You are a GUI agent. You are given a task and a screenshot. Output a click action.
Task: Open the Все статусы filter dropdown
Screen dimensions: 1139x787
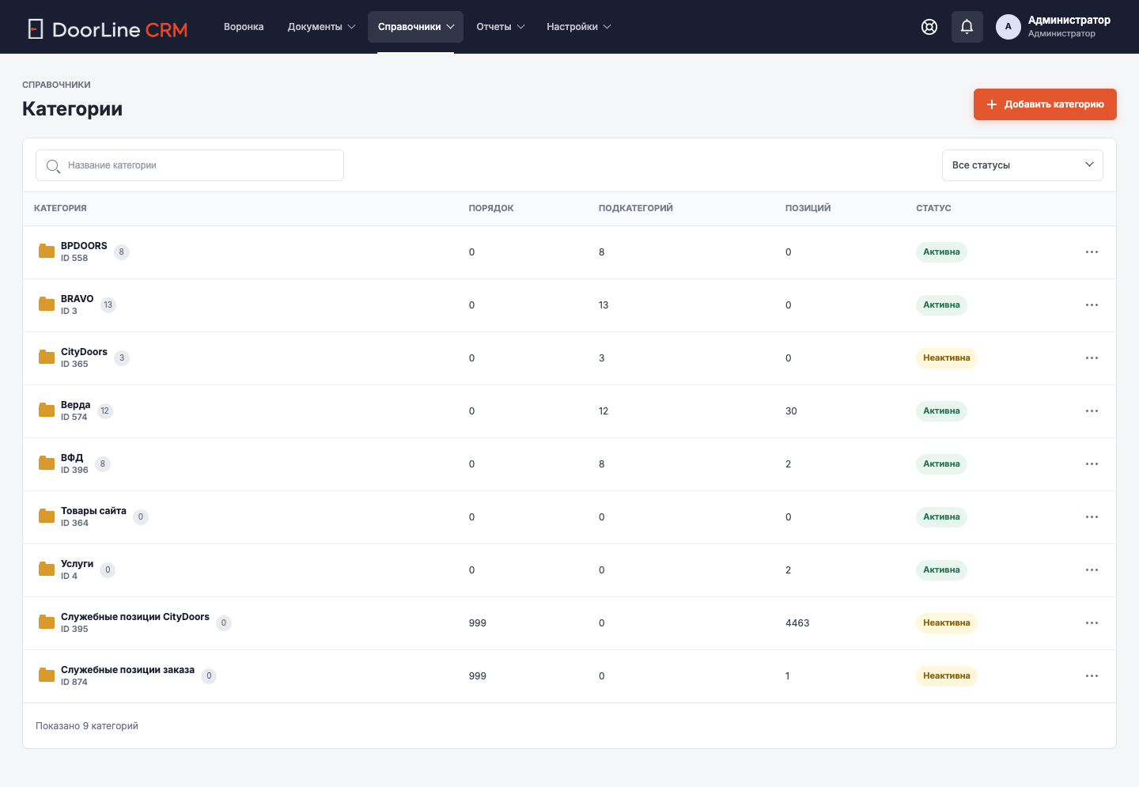pos(1022,165)
